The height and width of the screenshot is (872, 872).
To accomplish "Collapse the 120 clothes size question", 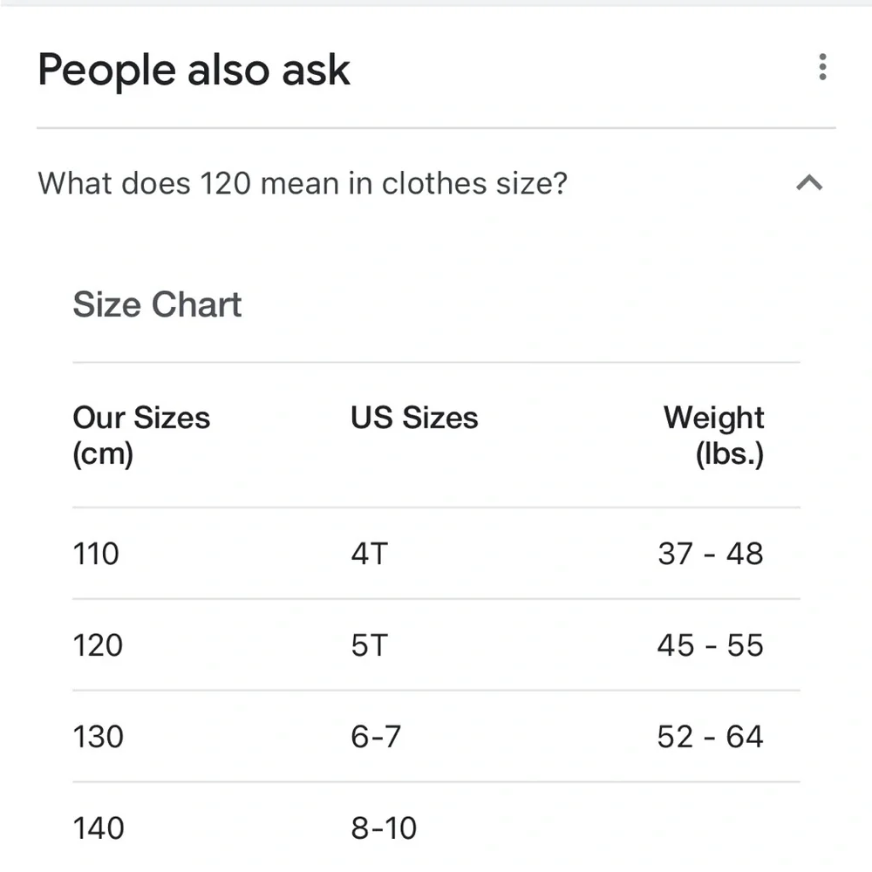I will click(x=808, y=183).
